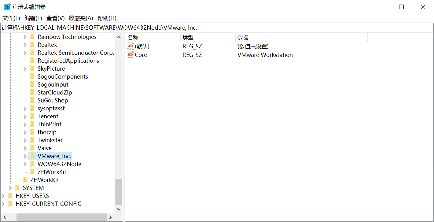Viewport: 434px width, 222px height.
Task: Expand the Realtek key
Action: point(25,45)
